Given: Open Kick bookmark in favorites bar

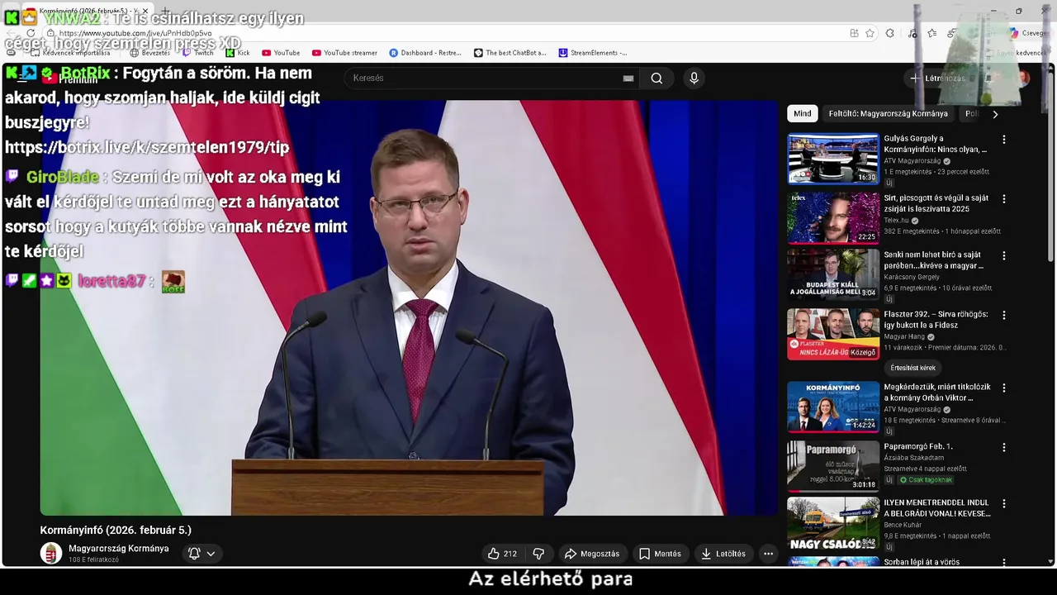Looking at the screenshot, I should (x=238, y=53).
